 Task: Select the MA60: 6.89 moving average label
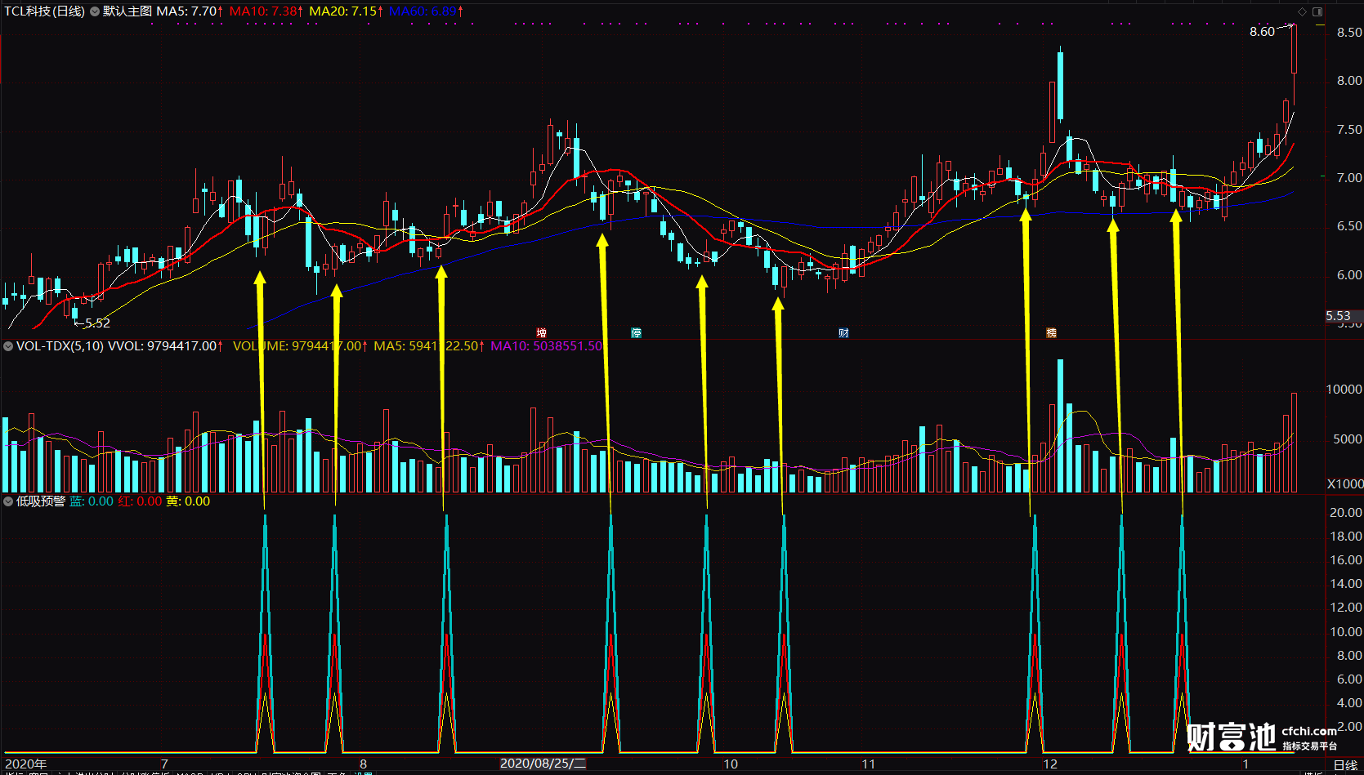[x=426, y=11]
